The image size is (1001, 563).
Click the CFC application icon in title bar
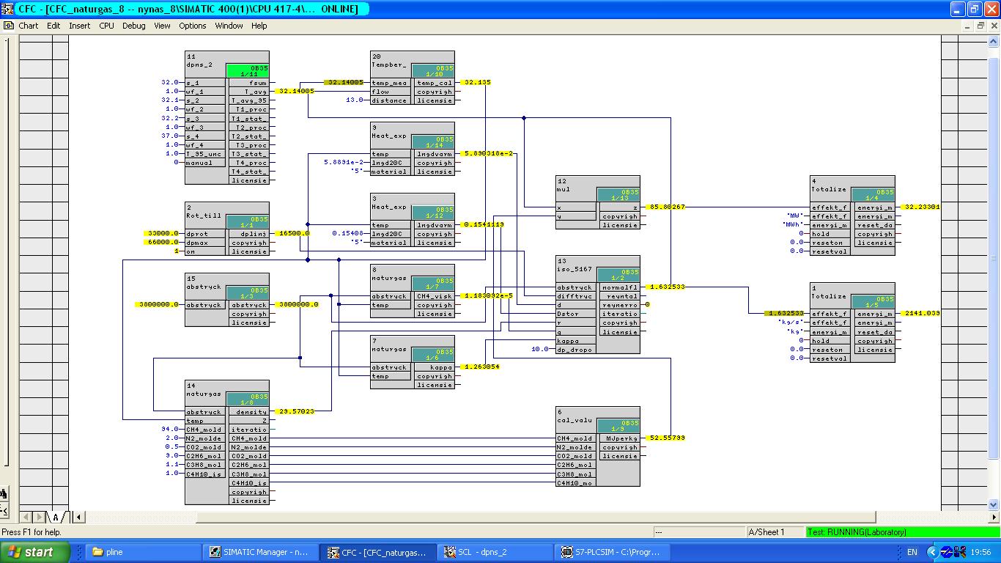click(x=8, y=9)
